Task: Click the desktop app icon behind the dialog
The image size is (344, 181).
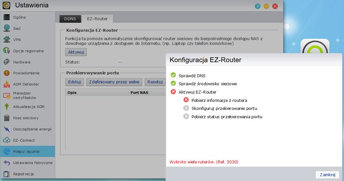Action: pyautogui.click(x=315, y=46)
